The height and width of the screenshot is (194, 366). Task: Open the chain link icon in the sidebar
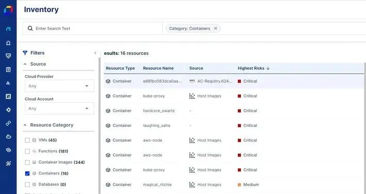8,123
